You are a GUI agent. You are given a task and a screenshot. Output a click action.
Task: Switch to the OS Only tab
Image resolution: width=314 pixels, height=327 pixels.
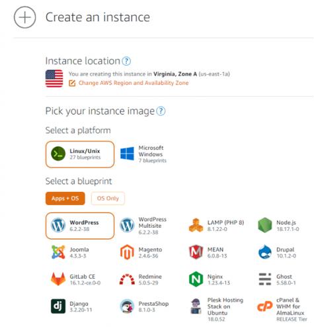pyautogui.click(x=108, y=199)
